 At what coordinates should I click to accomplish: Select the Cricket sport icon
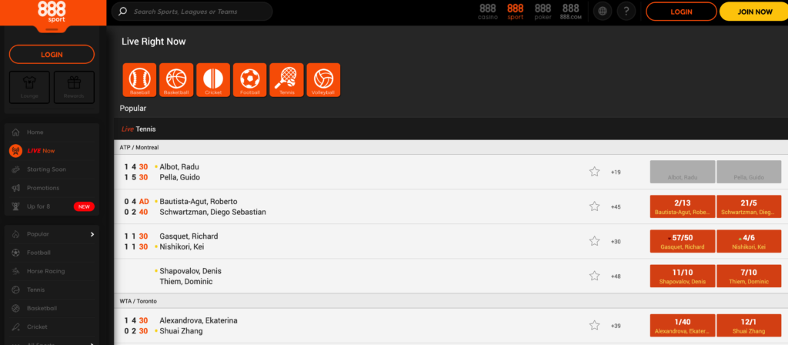coord(213,80)
